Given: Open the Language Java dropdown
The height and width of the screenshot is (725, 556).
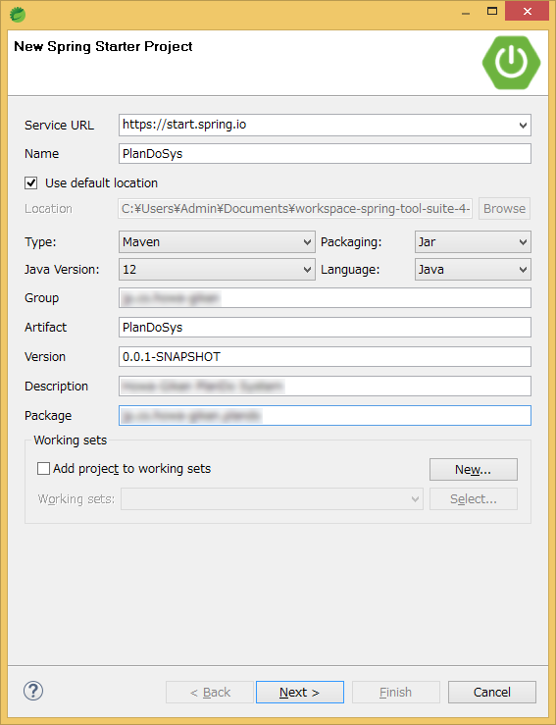Looking at the screenshot, I should pyautogui.click(x=473, y=270).
